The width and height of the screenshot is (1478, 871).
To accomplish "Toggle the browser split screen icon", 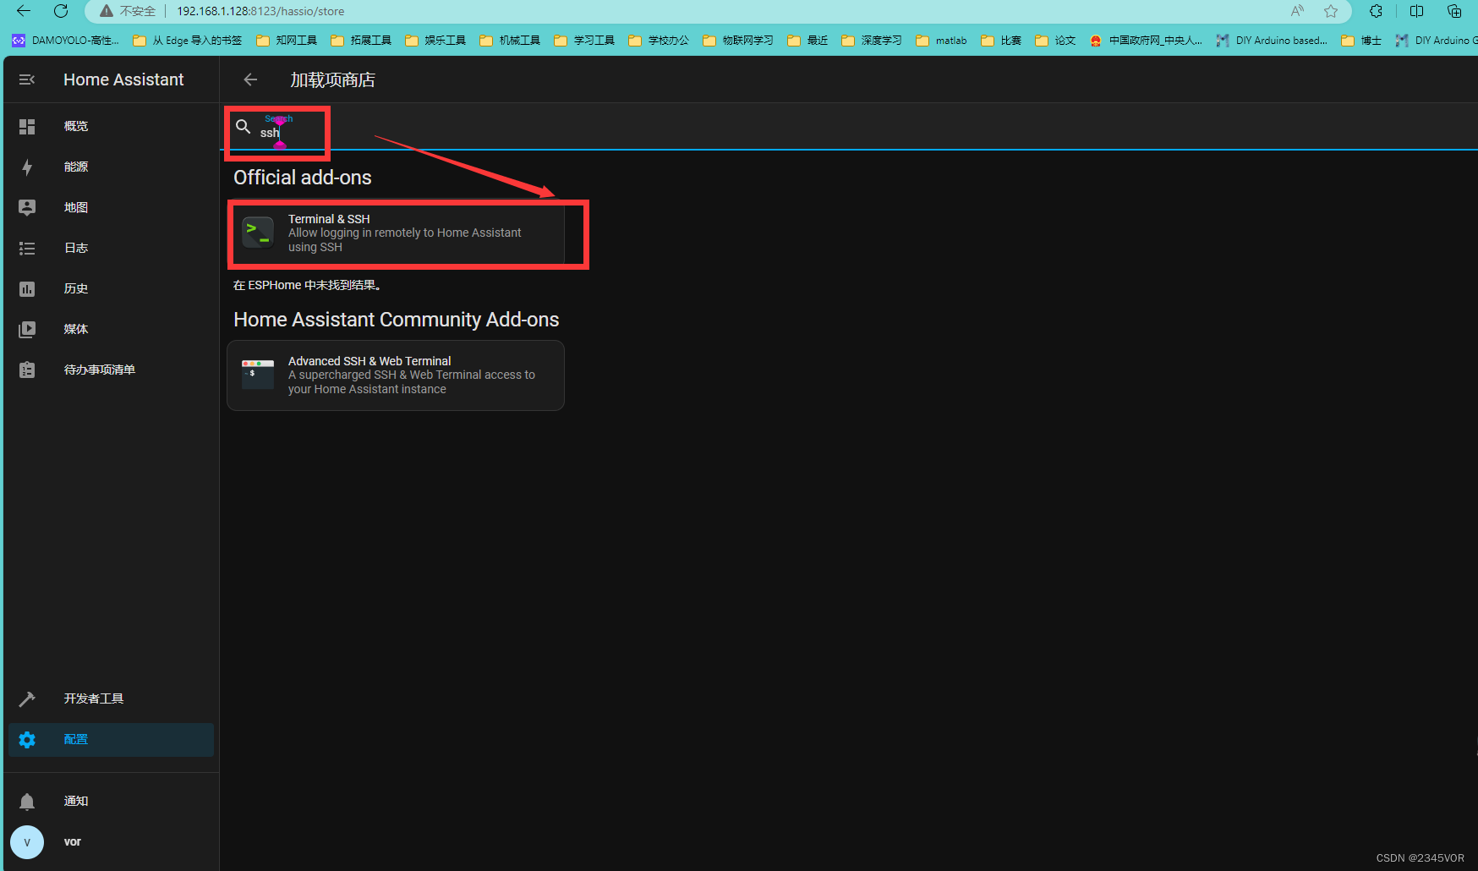I will 1417,11.
